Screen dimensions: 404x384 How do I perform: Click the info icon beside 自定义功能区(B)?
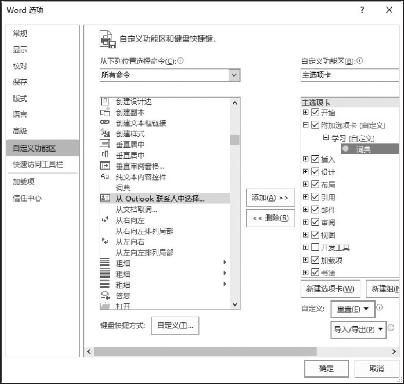coord(359,61)
